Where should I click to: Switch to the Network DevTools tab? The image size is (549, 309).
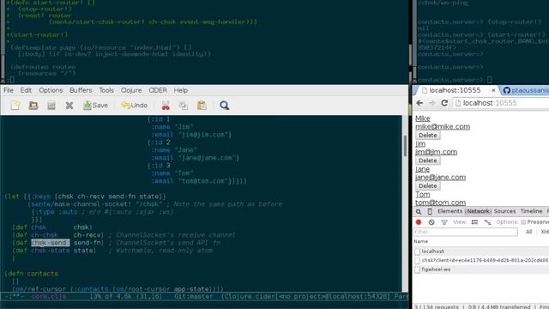(478, 211)
